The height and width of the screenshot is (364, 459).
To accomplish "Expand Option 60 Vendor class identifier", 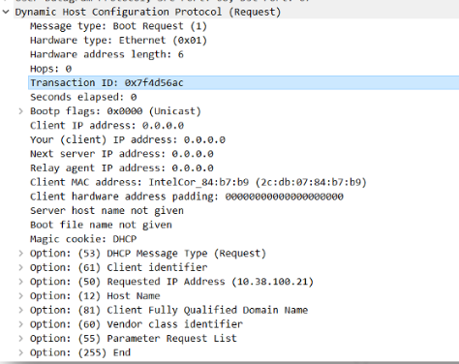I will pyautogui.click(x=21, y=324).
